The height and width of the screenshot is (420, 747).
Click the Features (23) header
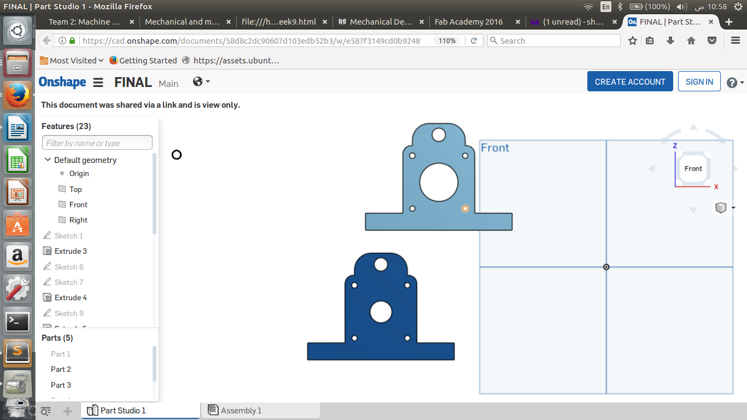pos(66,126)
